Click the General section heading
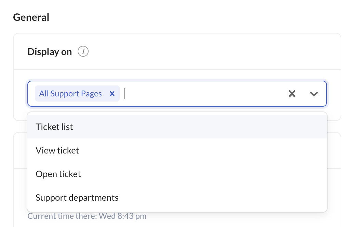Viewport: 355px width, 227px height. coord(31,17)
